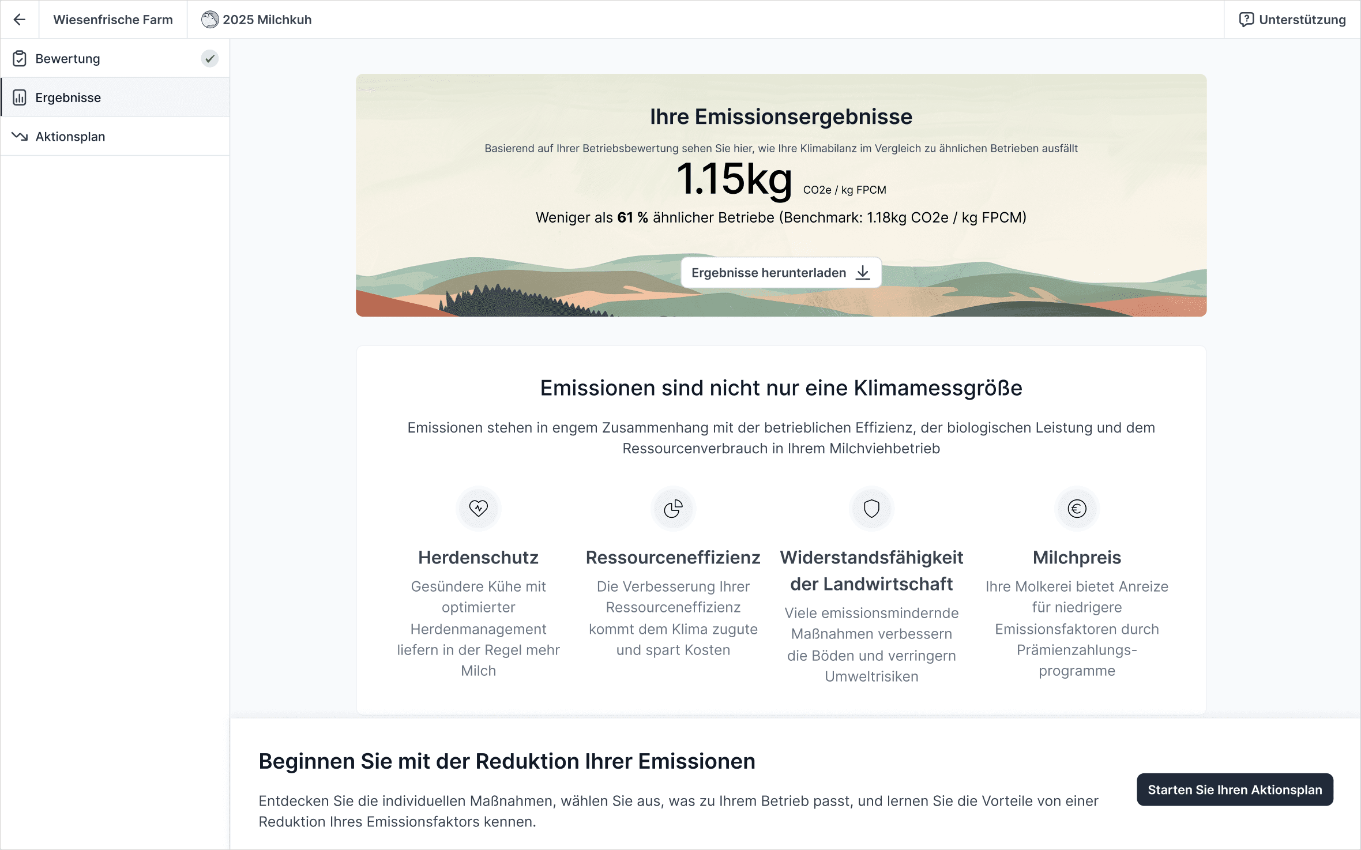Click the Wiesenfrische Farm breadcrumb
1361x850 pixels.
click(113, 20)
